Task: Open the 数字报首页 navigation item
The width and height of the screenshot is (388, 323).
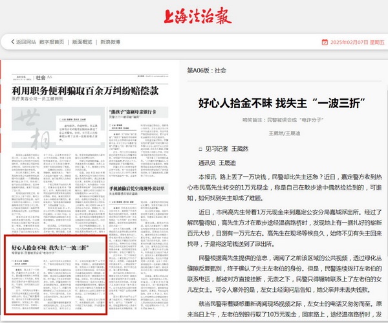Action: pyautogui.click(x=52, y=42)
